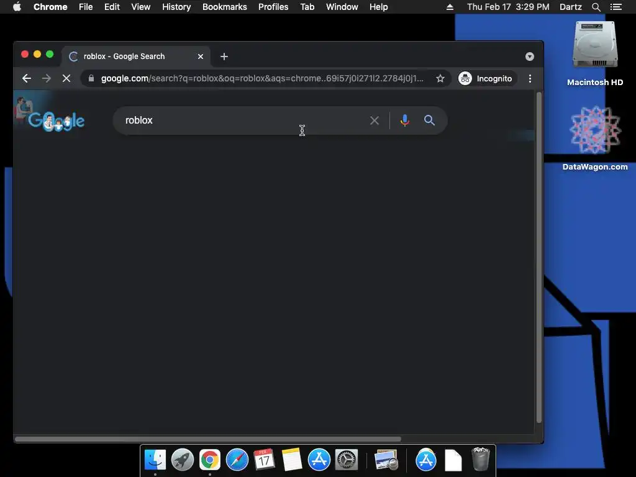Viewport: 636px width, 477px height.
Task: Click the blank document icon in the Dock
Action: pyautogui.click(x=453, y=460)
